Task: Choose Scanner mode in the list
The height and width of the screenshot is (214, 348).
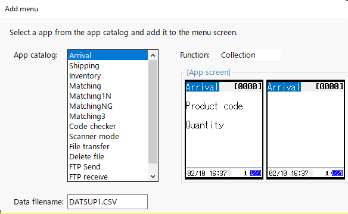Action: 108,137
